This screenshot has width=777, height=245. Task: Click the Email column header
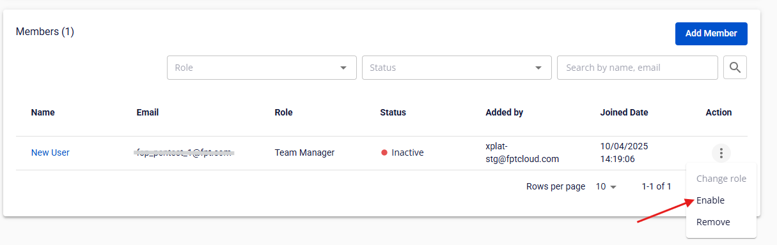148,112
